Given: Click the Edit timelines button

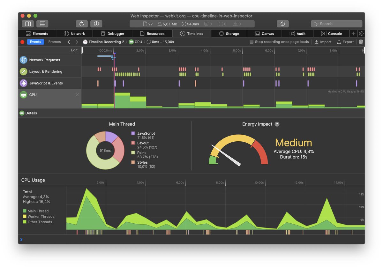Looking at the screenshot, I should pyautogui.click(x=74, y=50).
